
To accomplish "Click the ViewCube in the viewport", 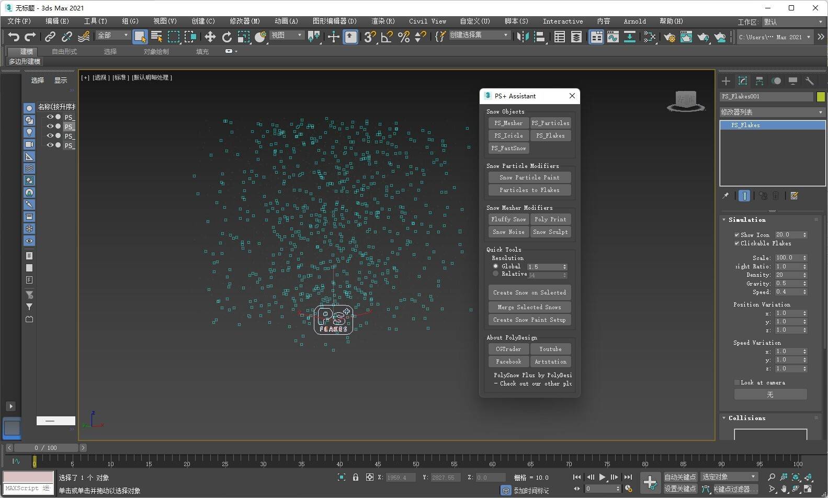I will coord(686,100).
